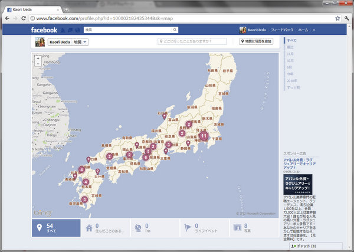The height and width of the screenshot is (252, 354).
Task: Click the どこに行ったことがありますか field
Action: click(x=192, y=41)
